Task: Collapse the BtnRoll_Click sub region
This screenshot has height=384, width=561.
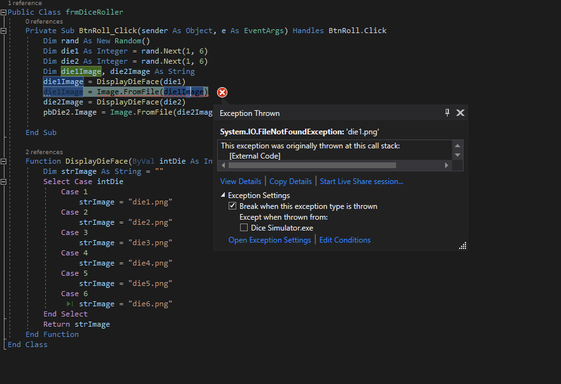Action: pos(4,30)
